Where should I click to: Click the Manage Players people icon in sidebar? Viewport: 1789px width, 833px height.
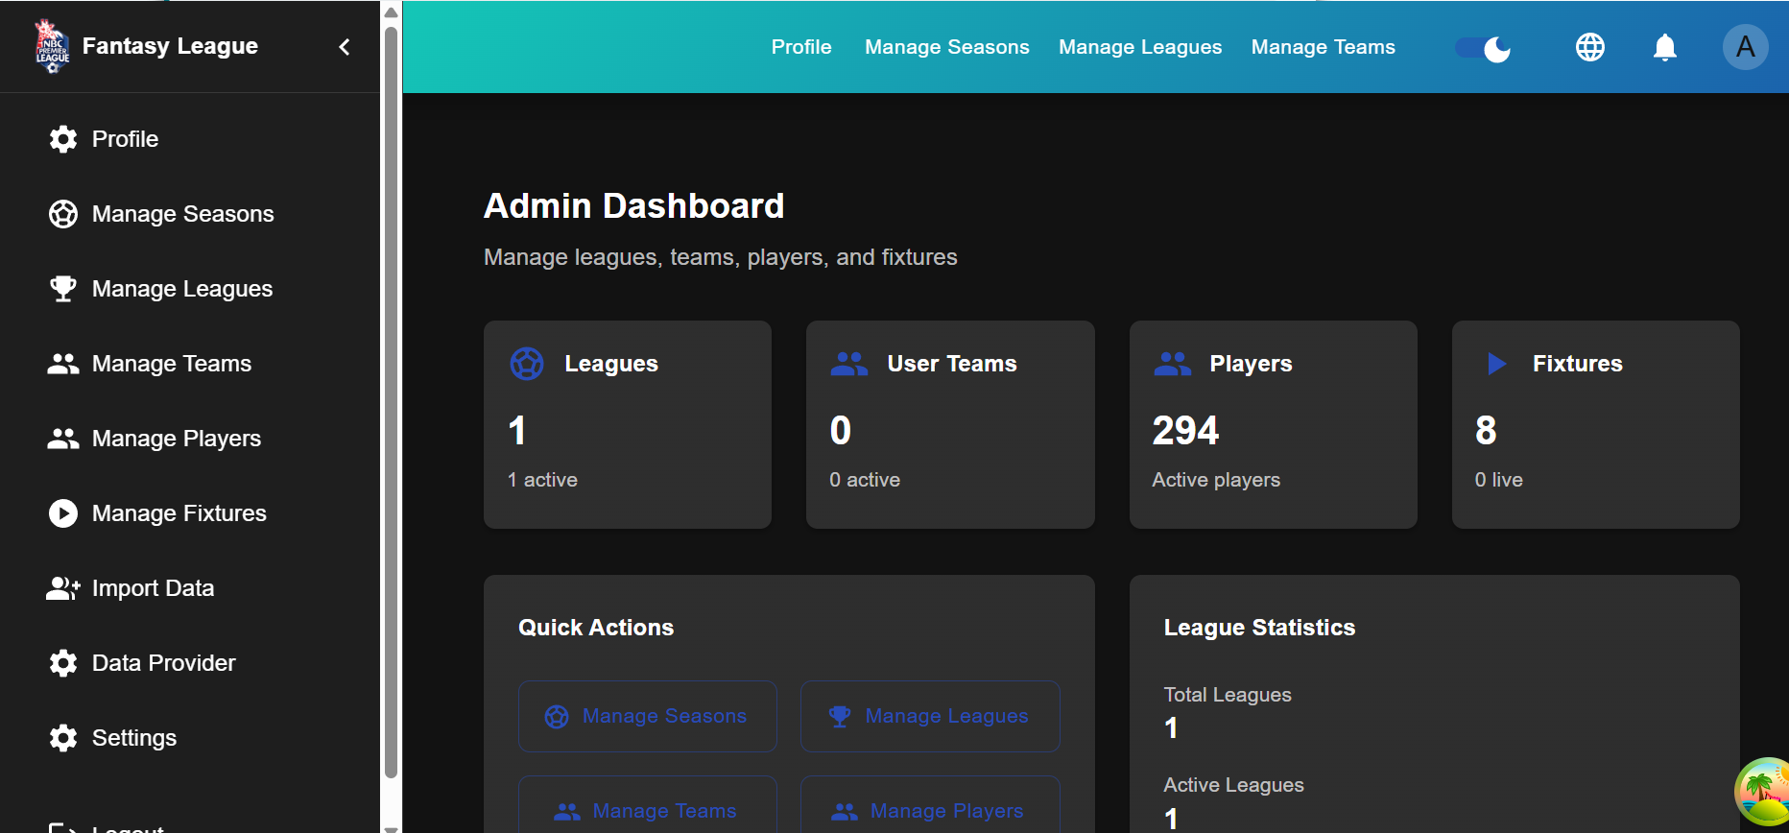pos(63,439)
